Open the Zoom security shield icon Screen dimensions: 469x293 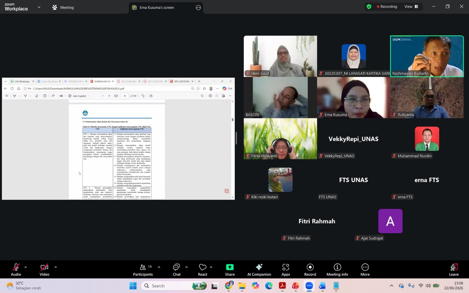(369, 6)
